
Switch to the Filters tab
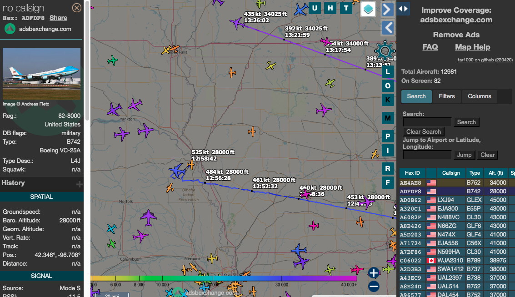pyautogui.click(x=447, y=96)
